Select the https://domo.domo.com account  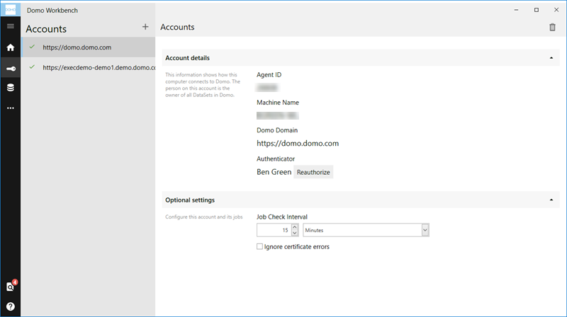[88, 47]
